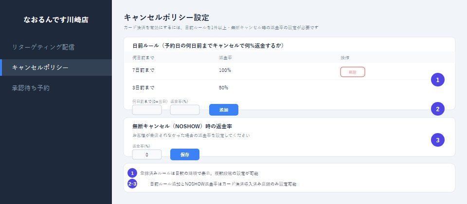Click the 7日前まで rule row
Image resolution: width=467 pixels, height=204 pixels.
289,71
